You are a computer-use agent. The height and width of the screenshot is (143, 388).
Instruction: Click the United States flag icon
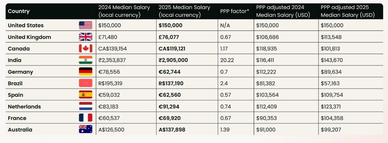(x=86, y=25)
